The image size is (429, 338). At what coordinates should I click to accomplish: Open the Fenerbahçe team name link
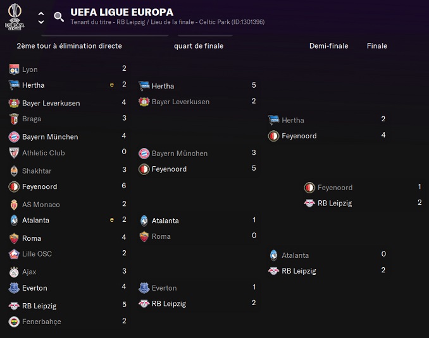[x=42, y=322]
